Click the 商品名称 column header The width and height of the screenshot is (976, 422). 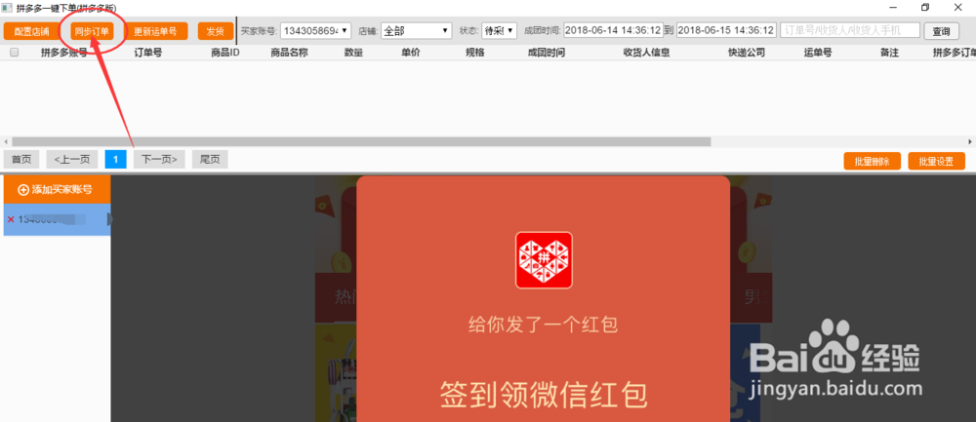(x=290, y=53)
